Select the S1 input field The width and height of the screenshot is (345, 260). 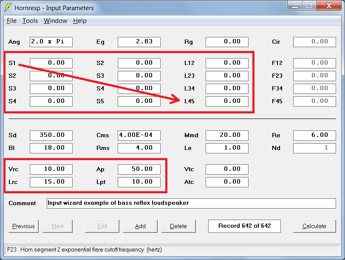(x=51, y=63)
